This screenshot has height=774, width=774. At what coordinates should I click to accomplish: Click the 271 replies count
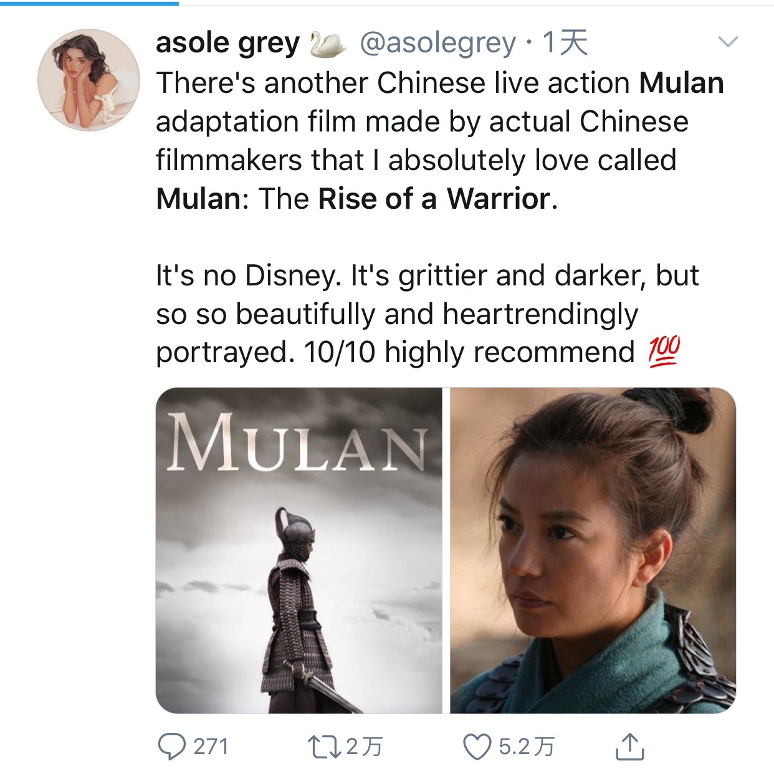tap(211, 747)
